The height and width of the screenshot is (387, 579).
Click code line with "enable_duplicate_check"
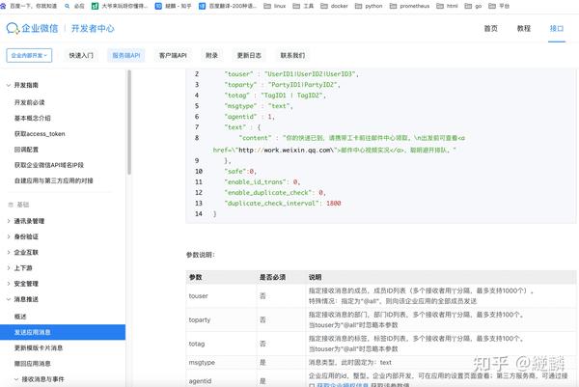tap(275, 193)
